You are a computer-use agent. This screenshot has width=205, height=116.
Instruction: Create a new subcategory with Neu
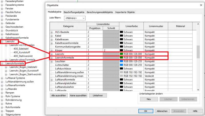pos(149,99)
